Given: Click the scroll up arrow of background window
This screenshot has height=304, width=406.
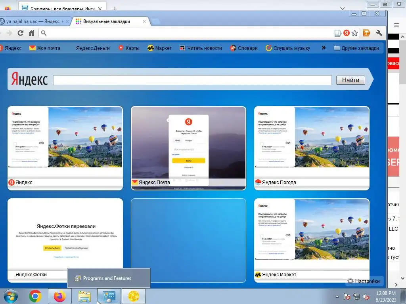Looking at the screenshot, I should coord(403,37).
